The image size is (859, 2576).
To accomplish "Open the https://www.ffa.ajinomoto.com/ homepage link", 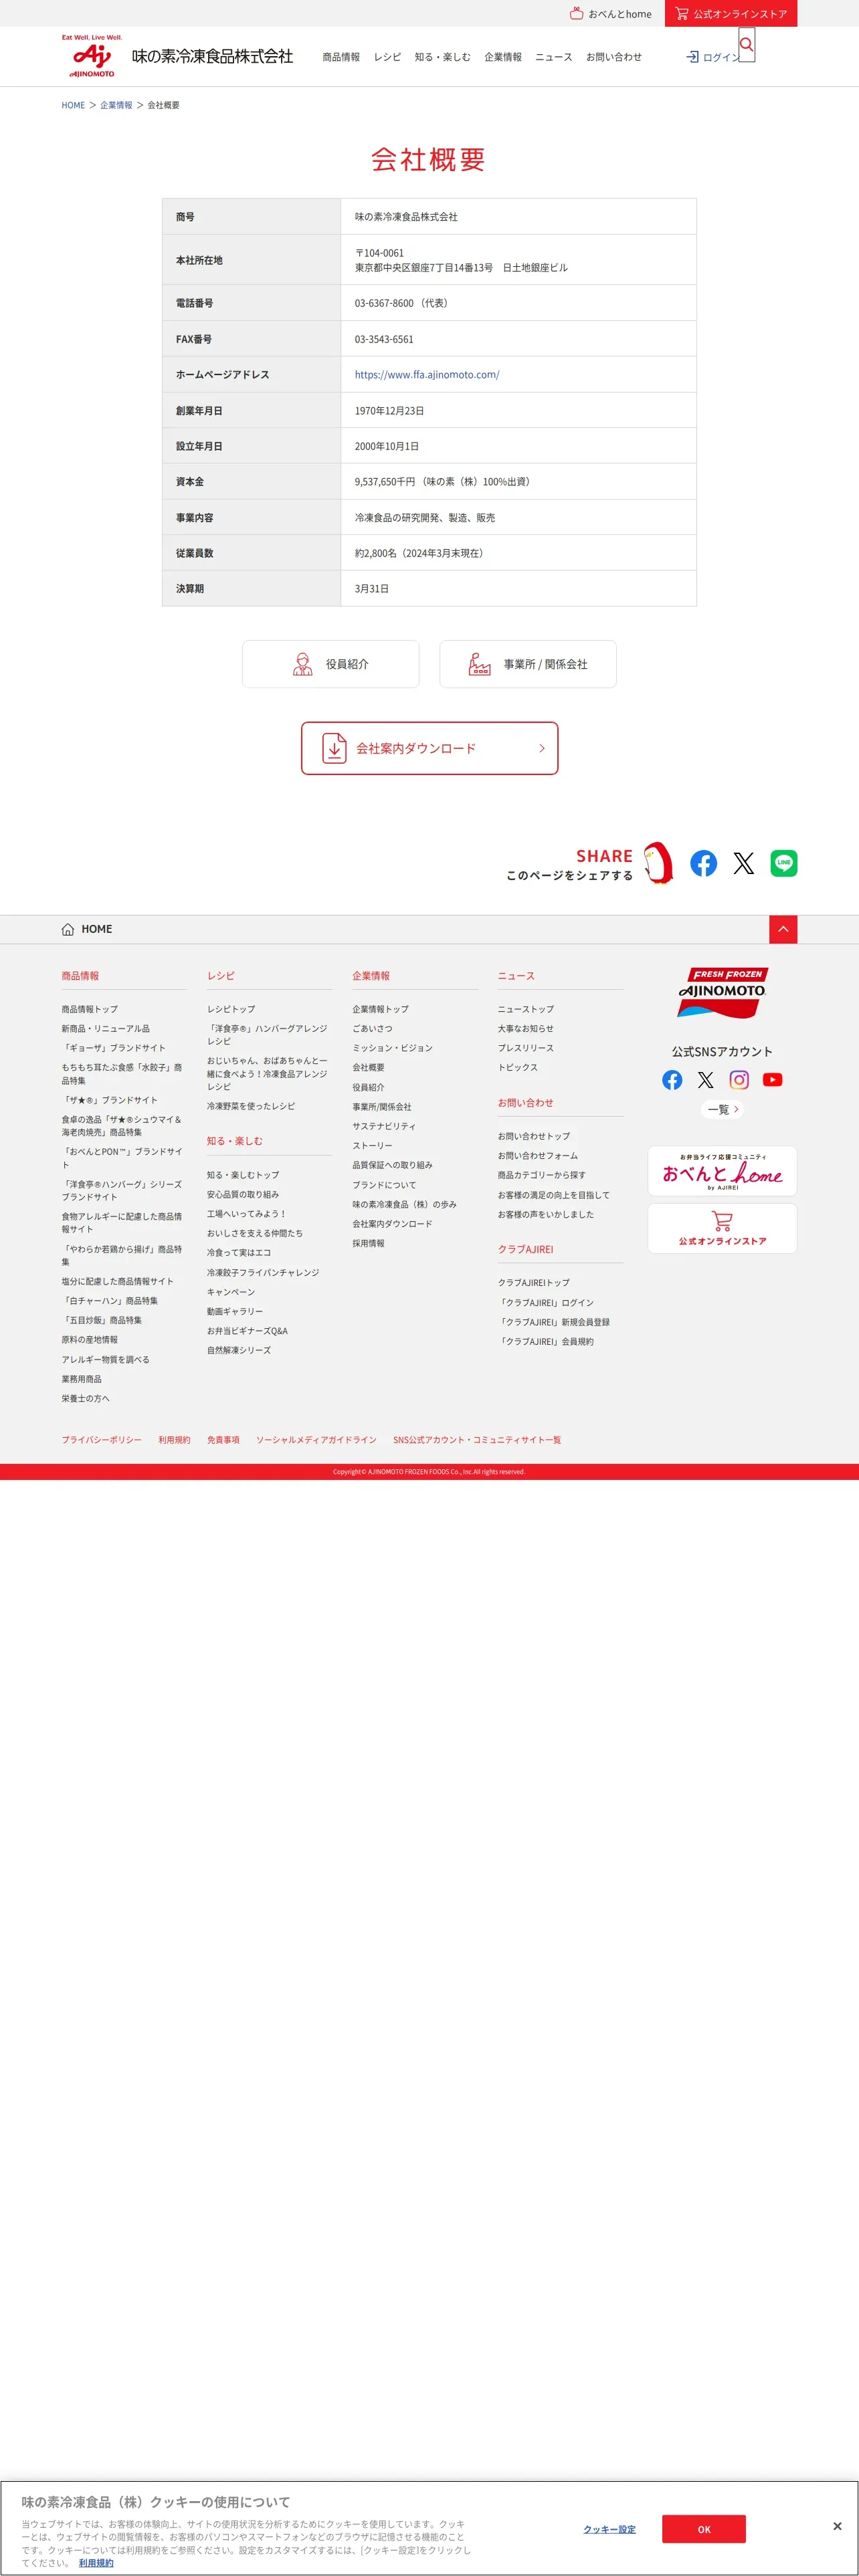I will tap(427, 375).
